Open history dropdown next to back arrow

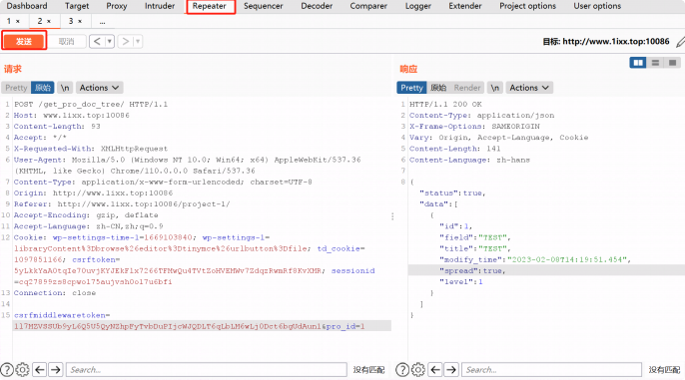tap(110, 42)
